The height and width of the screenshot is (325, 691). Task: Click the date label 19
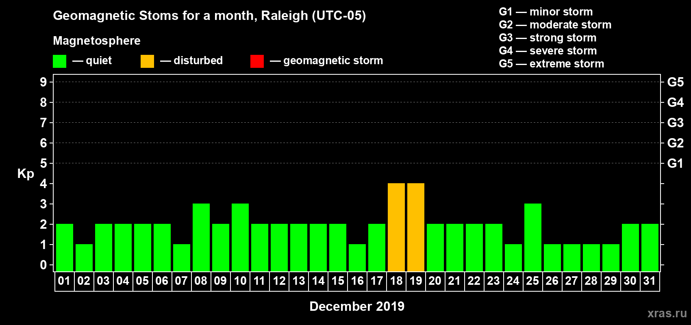416,281
